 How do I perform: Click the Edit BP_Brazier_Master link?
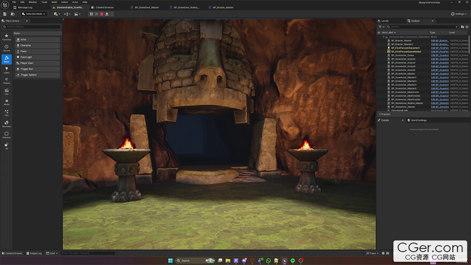point(440,41)
